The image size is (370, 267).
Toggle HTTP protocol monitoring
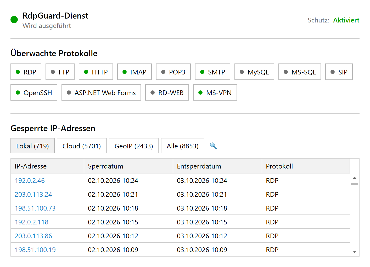pyautogui.click(x=96, y=72)
